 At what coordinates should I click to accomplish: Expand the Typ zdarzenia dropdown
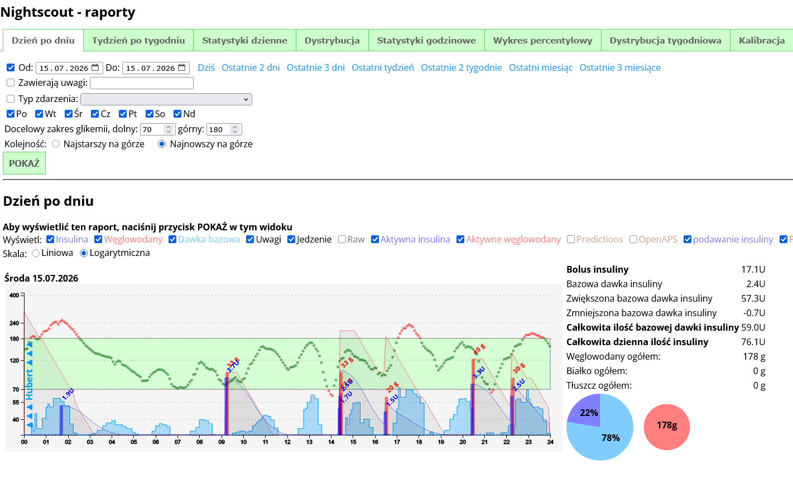[x=166, y=99]
